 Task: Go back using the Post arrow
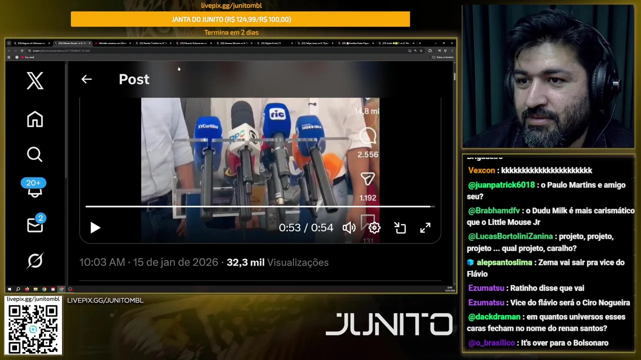(x=87, y=79)
